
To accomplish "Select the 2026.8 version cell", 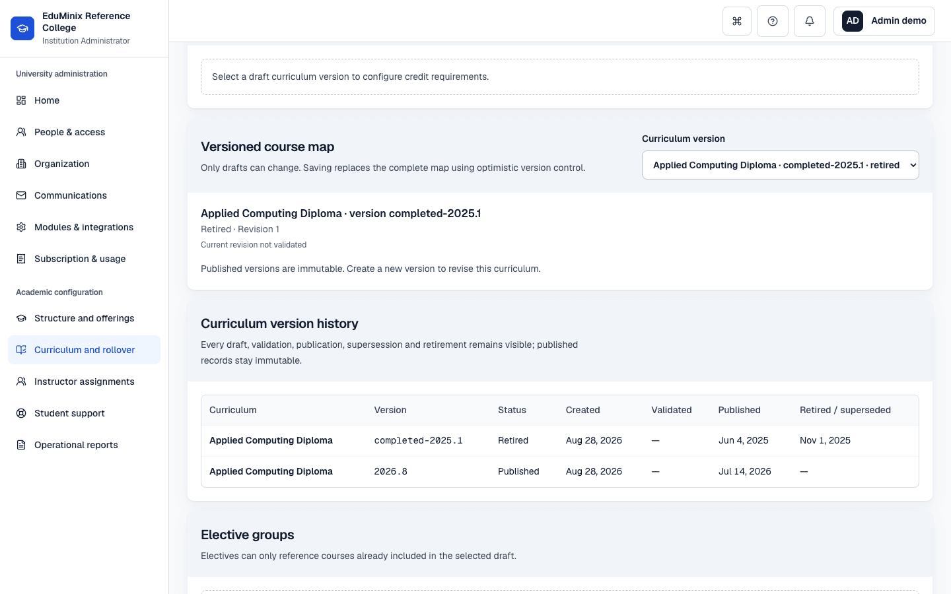I will (390, 471).
